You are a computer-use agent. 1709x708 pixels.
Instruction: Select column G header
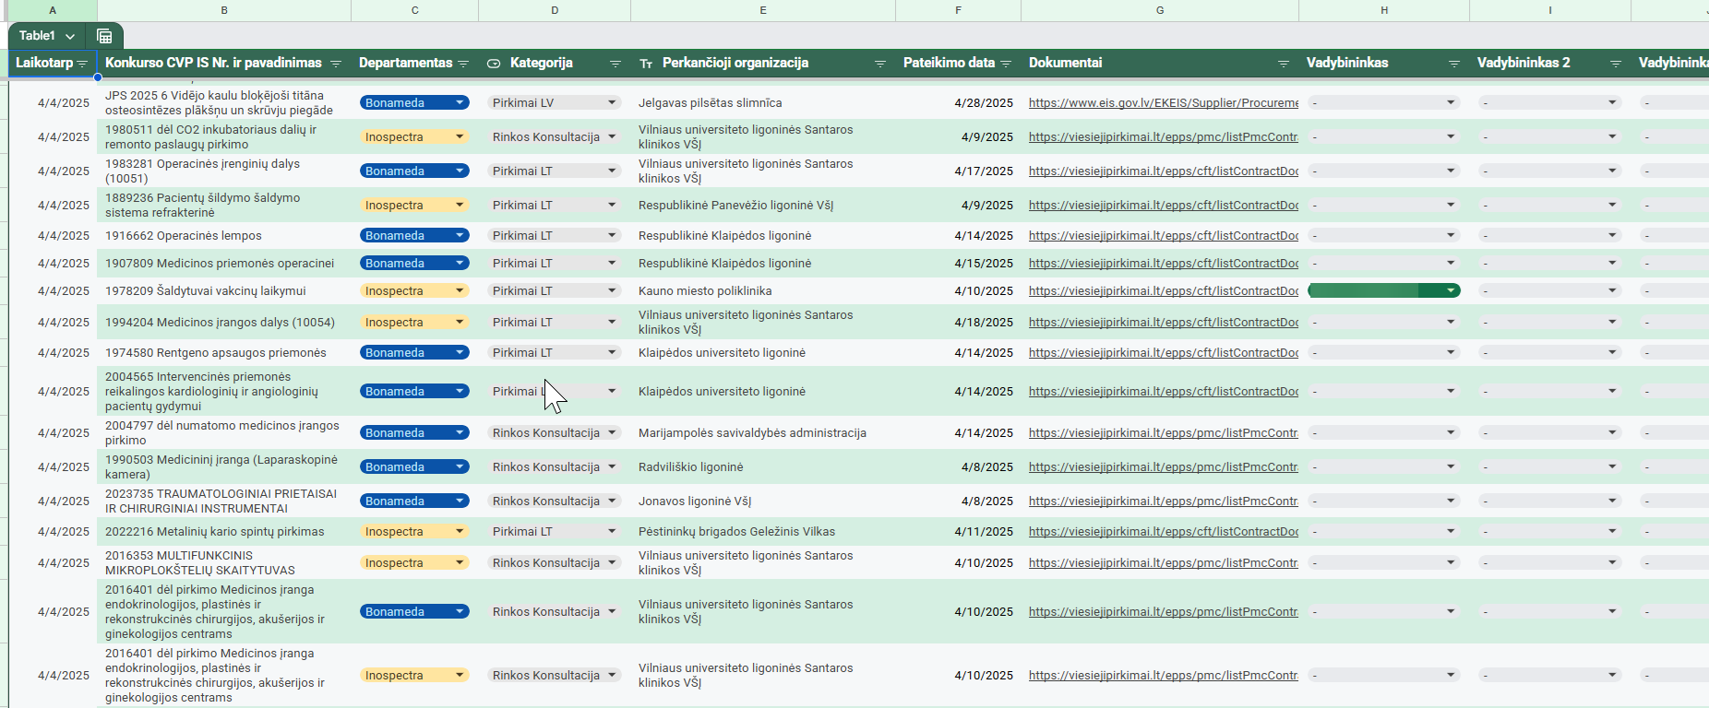pyautogui.click(x=1160, y=10)
